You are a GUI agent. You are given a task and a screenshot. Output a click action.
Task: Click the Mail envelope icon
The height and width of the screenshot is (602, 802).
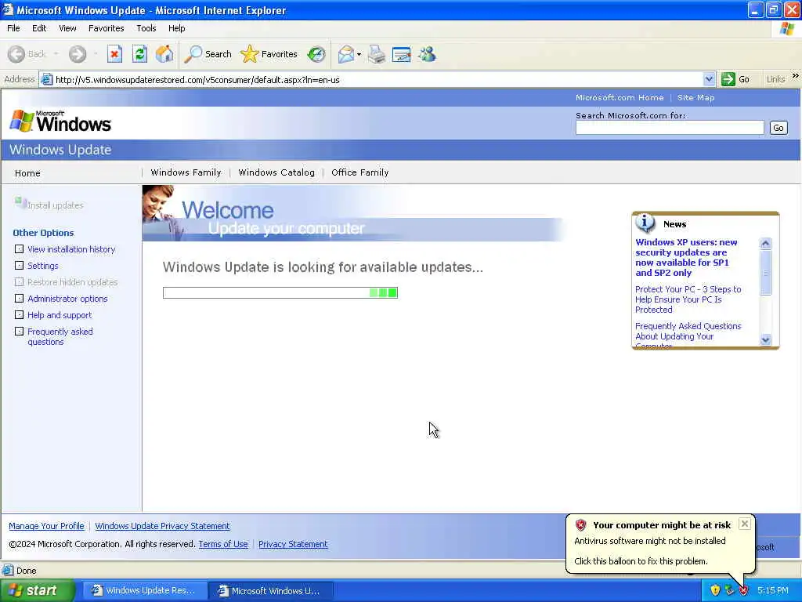(346, 54)
